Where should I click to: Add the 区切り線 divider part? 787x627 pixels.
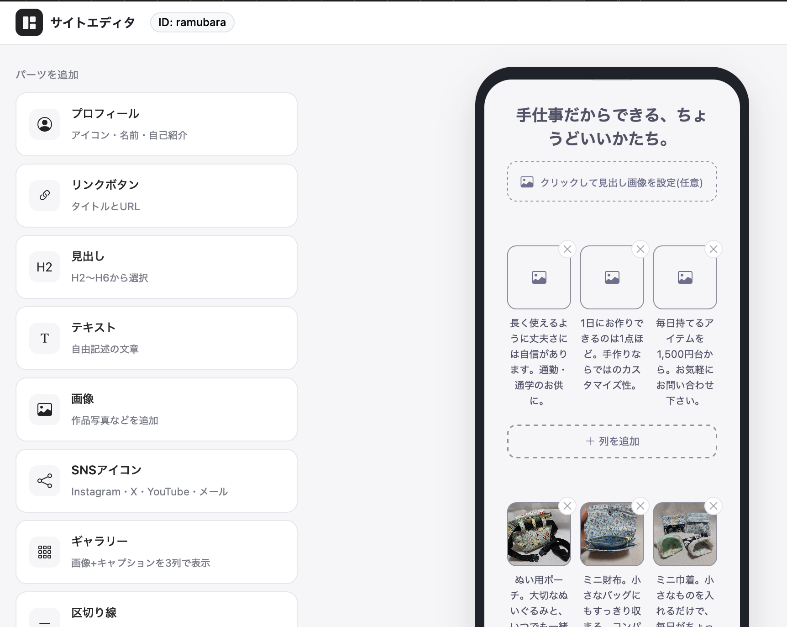click(157, 610)
